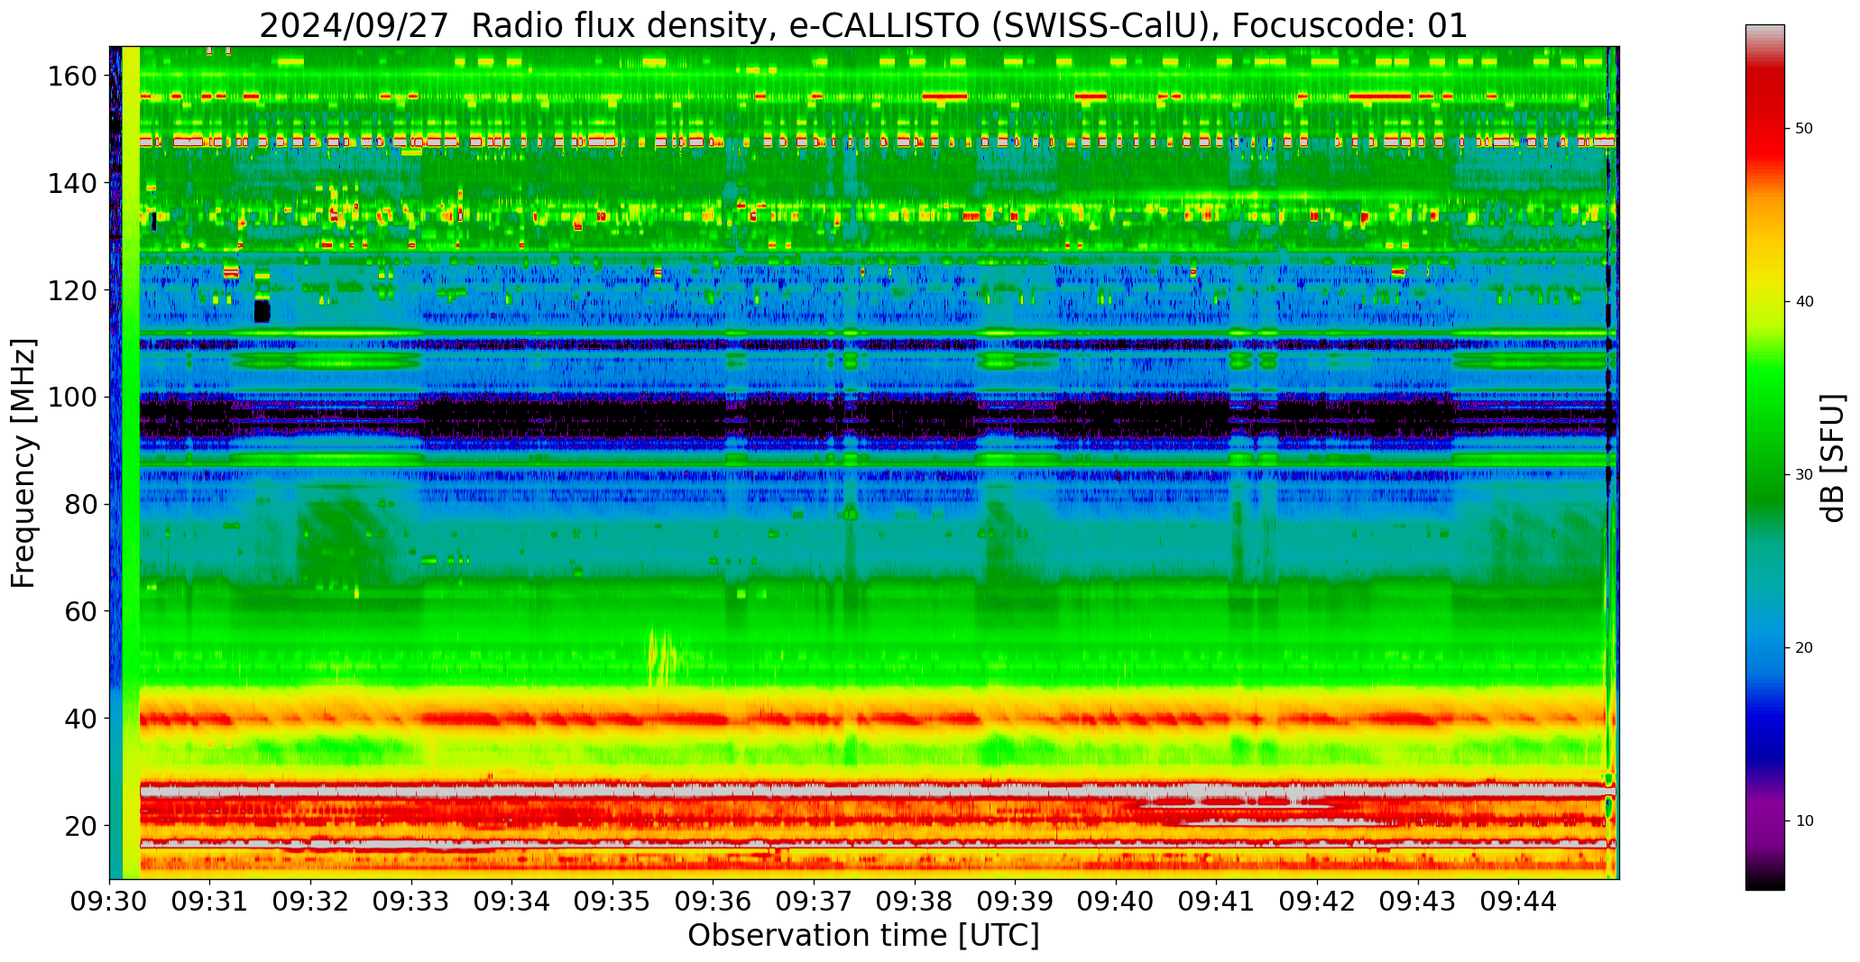Viewport: 1860px width, 962px height.
Task: Click the 'Frequency [MHz]' y-axis label
Action: coord(23,463)
